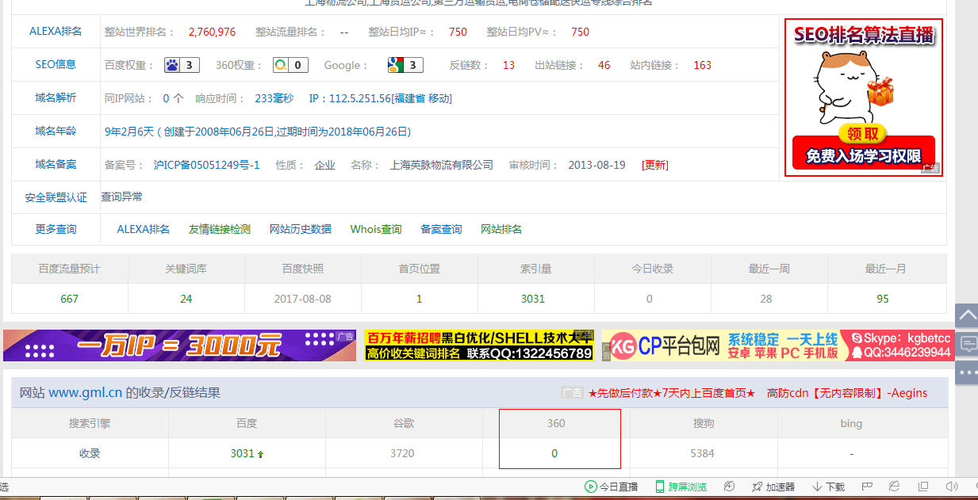This screenshot has width=978, height=500.
Task: Click the ICP number 沪ICP备05051249号-1
Action: pos(207,165)
